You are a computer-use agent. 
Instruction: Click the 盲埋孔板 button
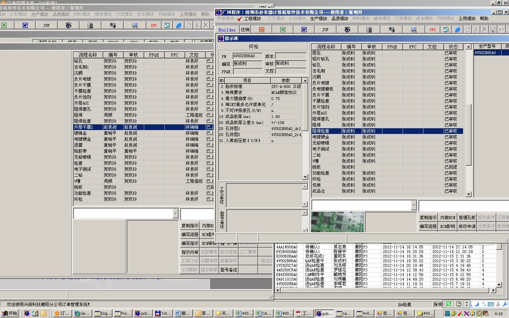[467, 218]
